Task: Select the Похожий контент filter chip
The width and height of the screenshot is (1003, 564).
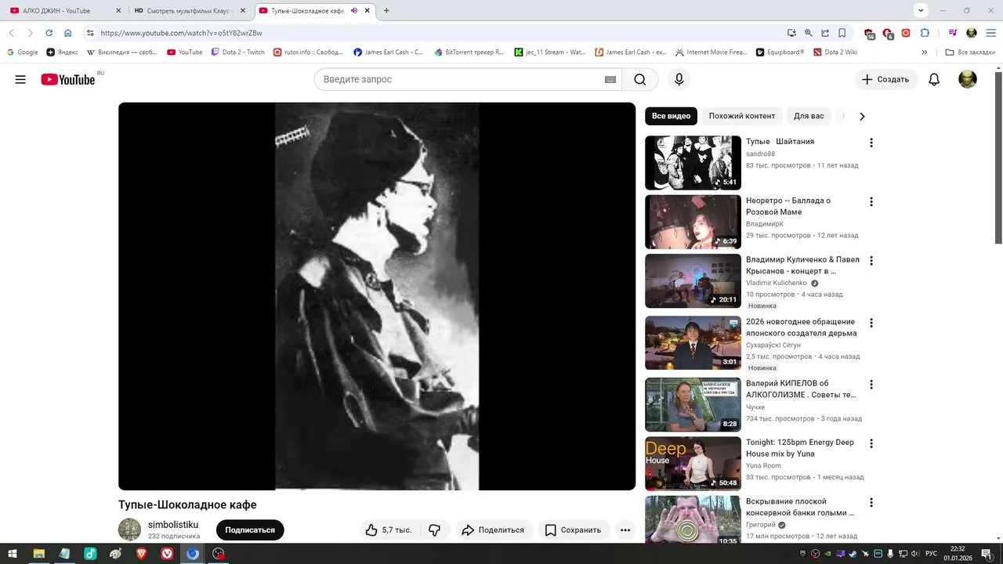Action: click(741, 116)
